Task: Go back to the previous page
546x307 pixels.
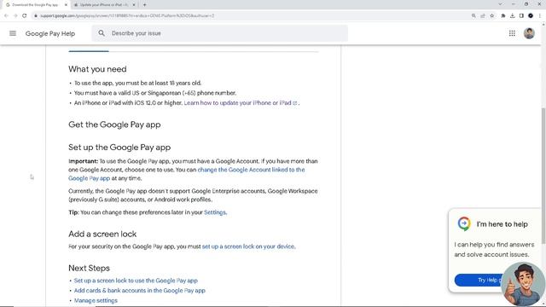Action: 6,15
